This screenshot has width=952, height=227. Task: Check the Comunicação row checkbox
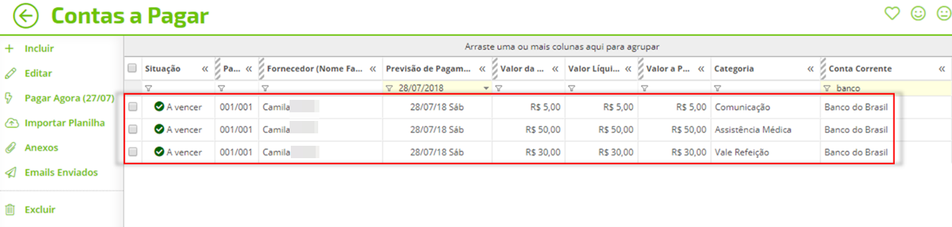click(x=132, y=107)
